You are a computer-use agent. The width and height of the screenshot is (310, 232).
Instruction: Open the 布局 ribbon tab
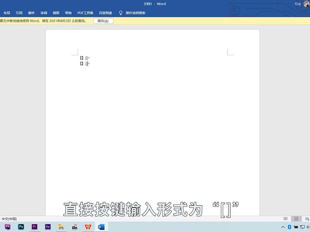pyautogui.click(x=7, y=13)
